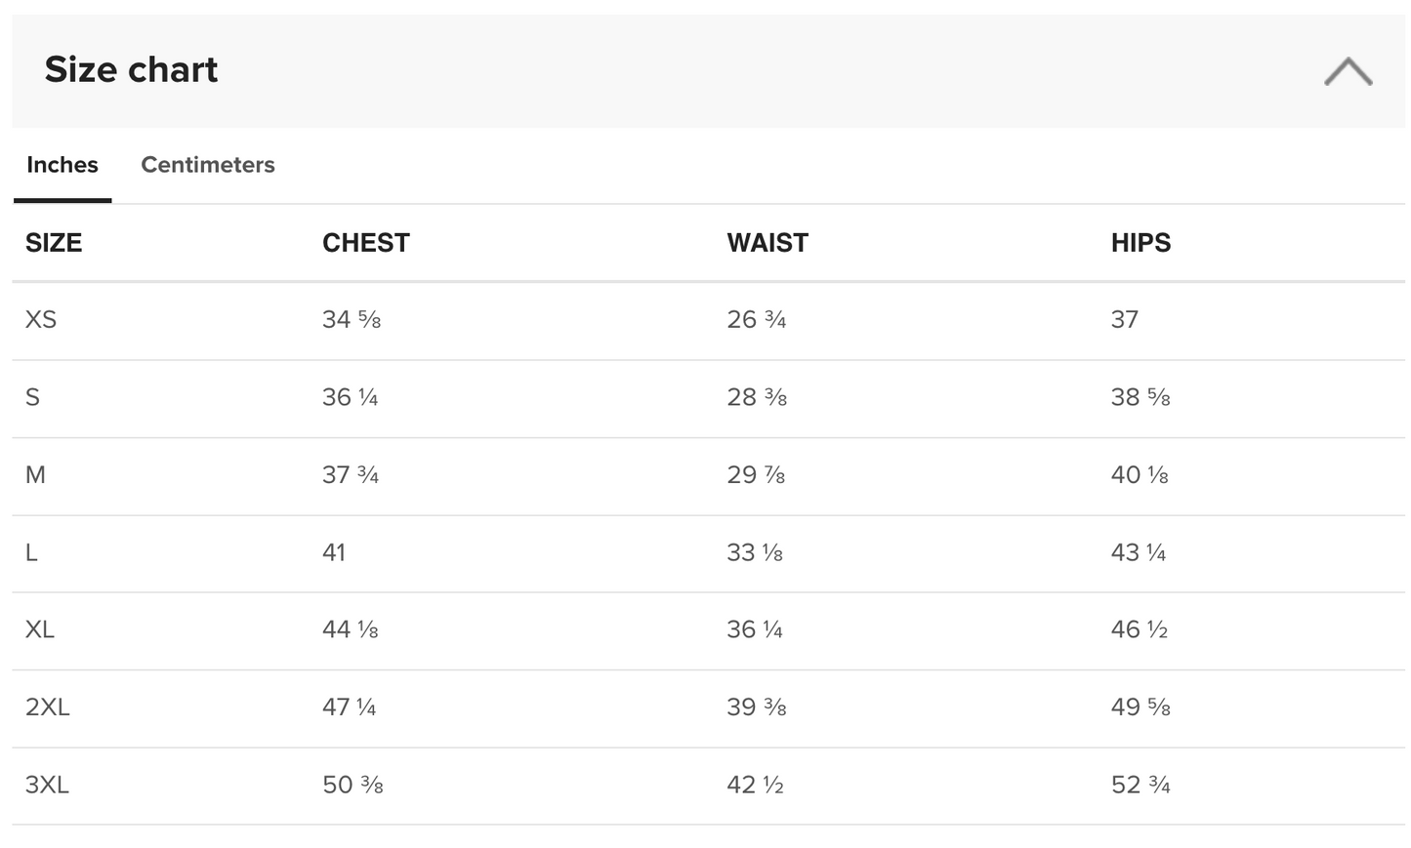
Task: Click the chest value 37 ¾ for M
Action: 351,475
